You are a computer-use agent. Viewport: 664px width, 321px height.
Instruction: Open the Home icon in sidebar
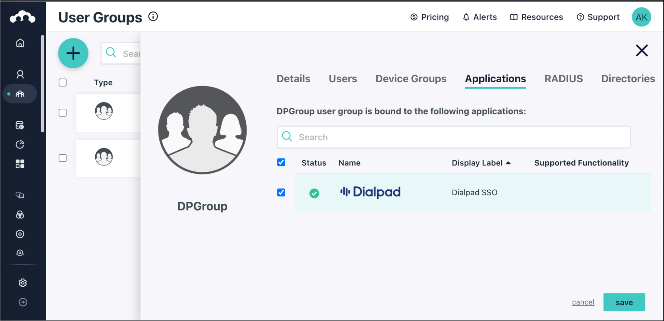[x=20, y=43]
